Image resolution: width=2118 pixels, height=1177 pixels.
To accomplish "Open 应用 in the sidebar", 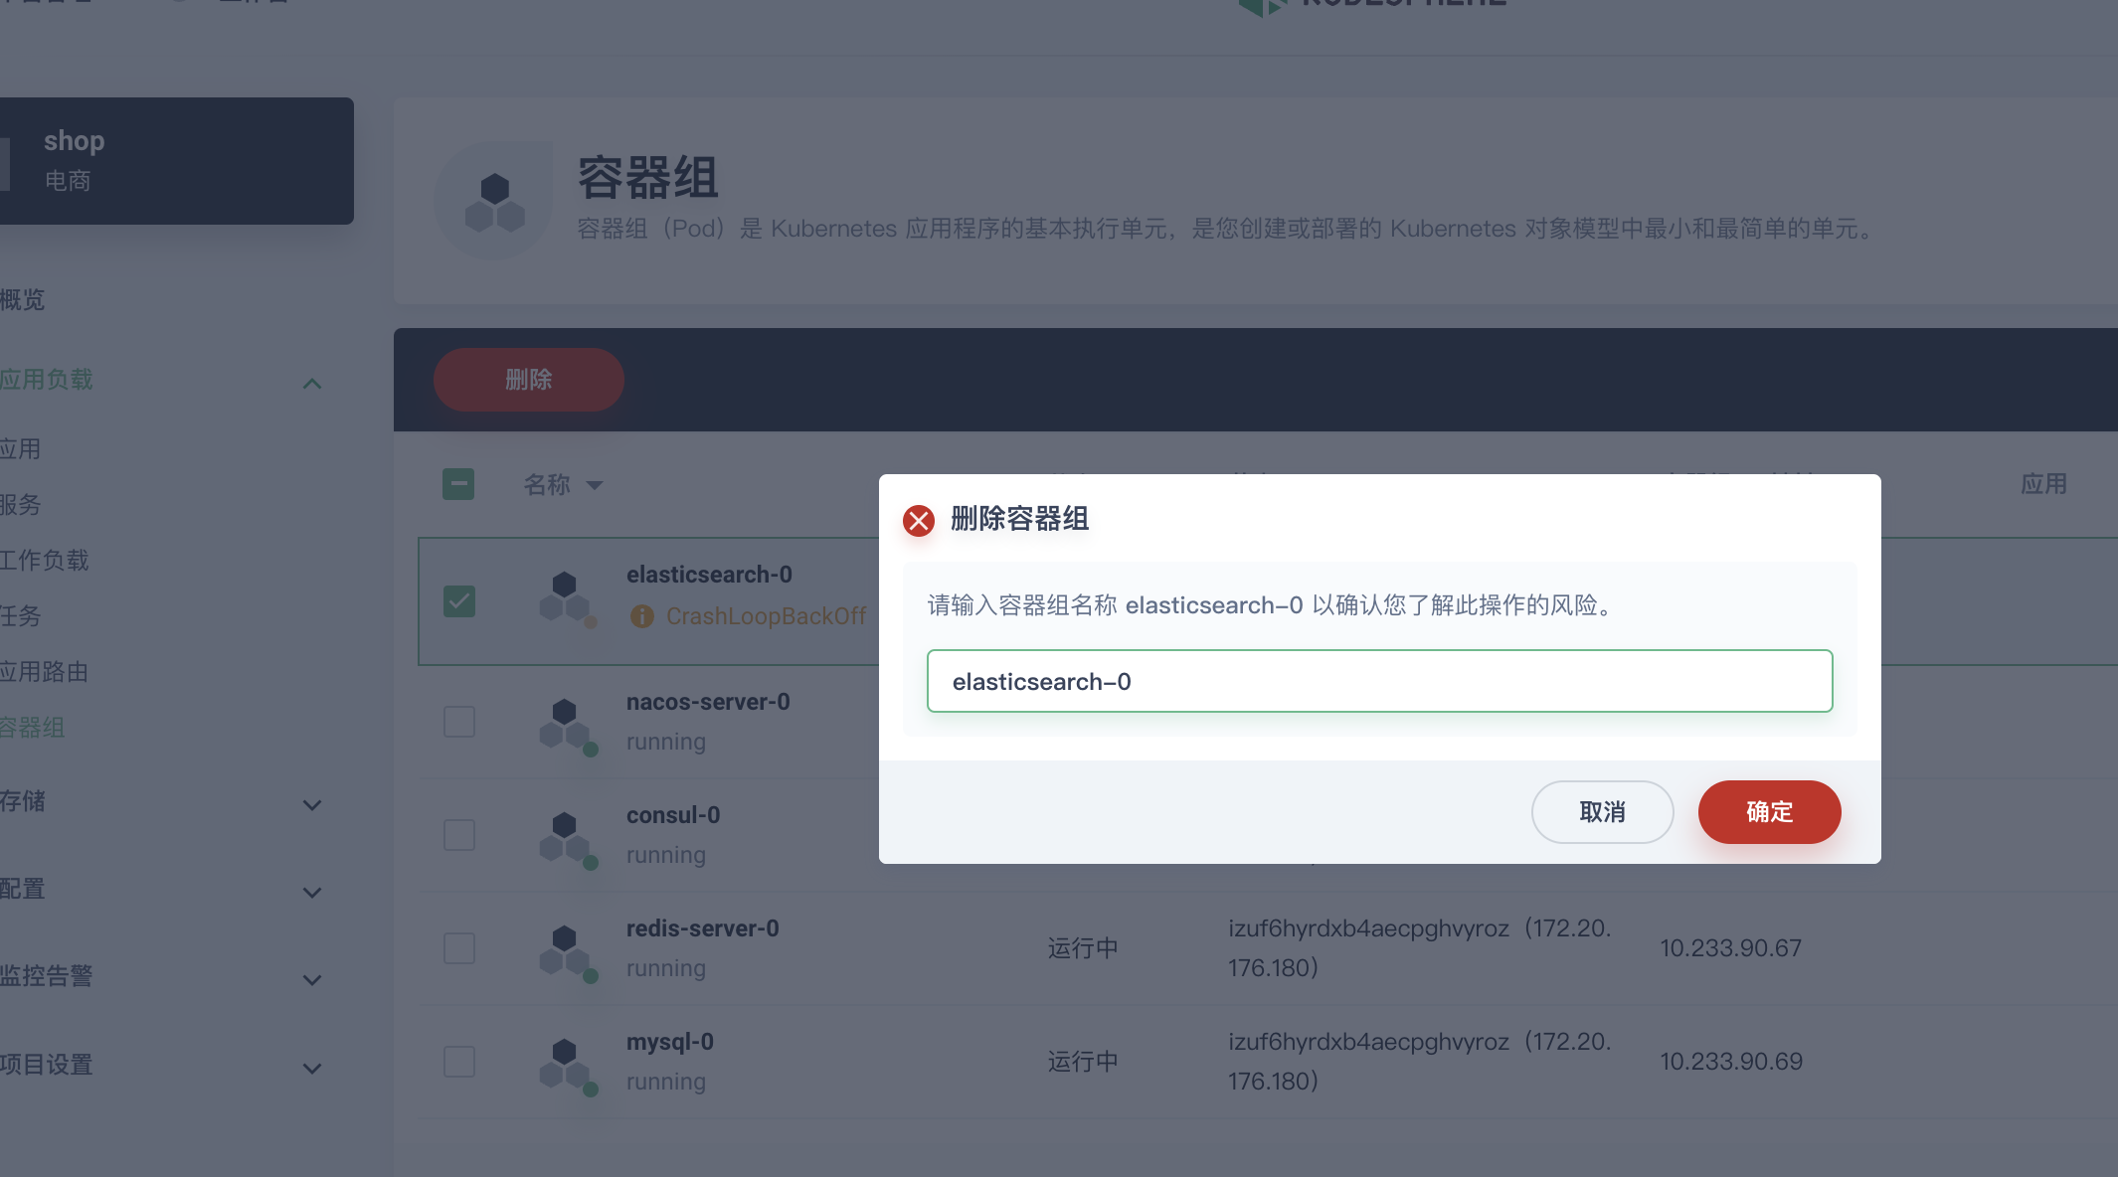I will click(20, 448).
